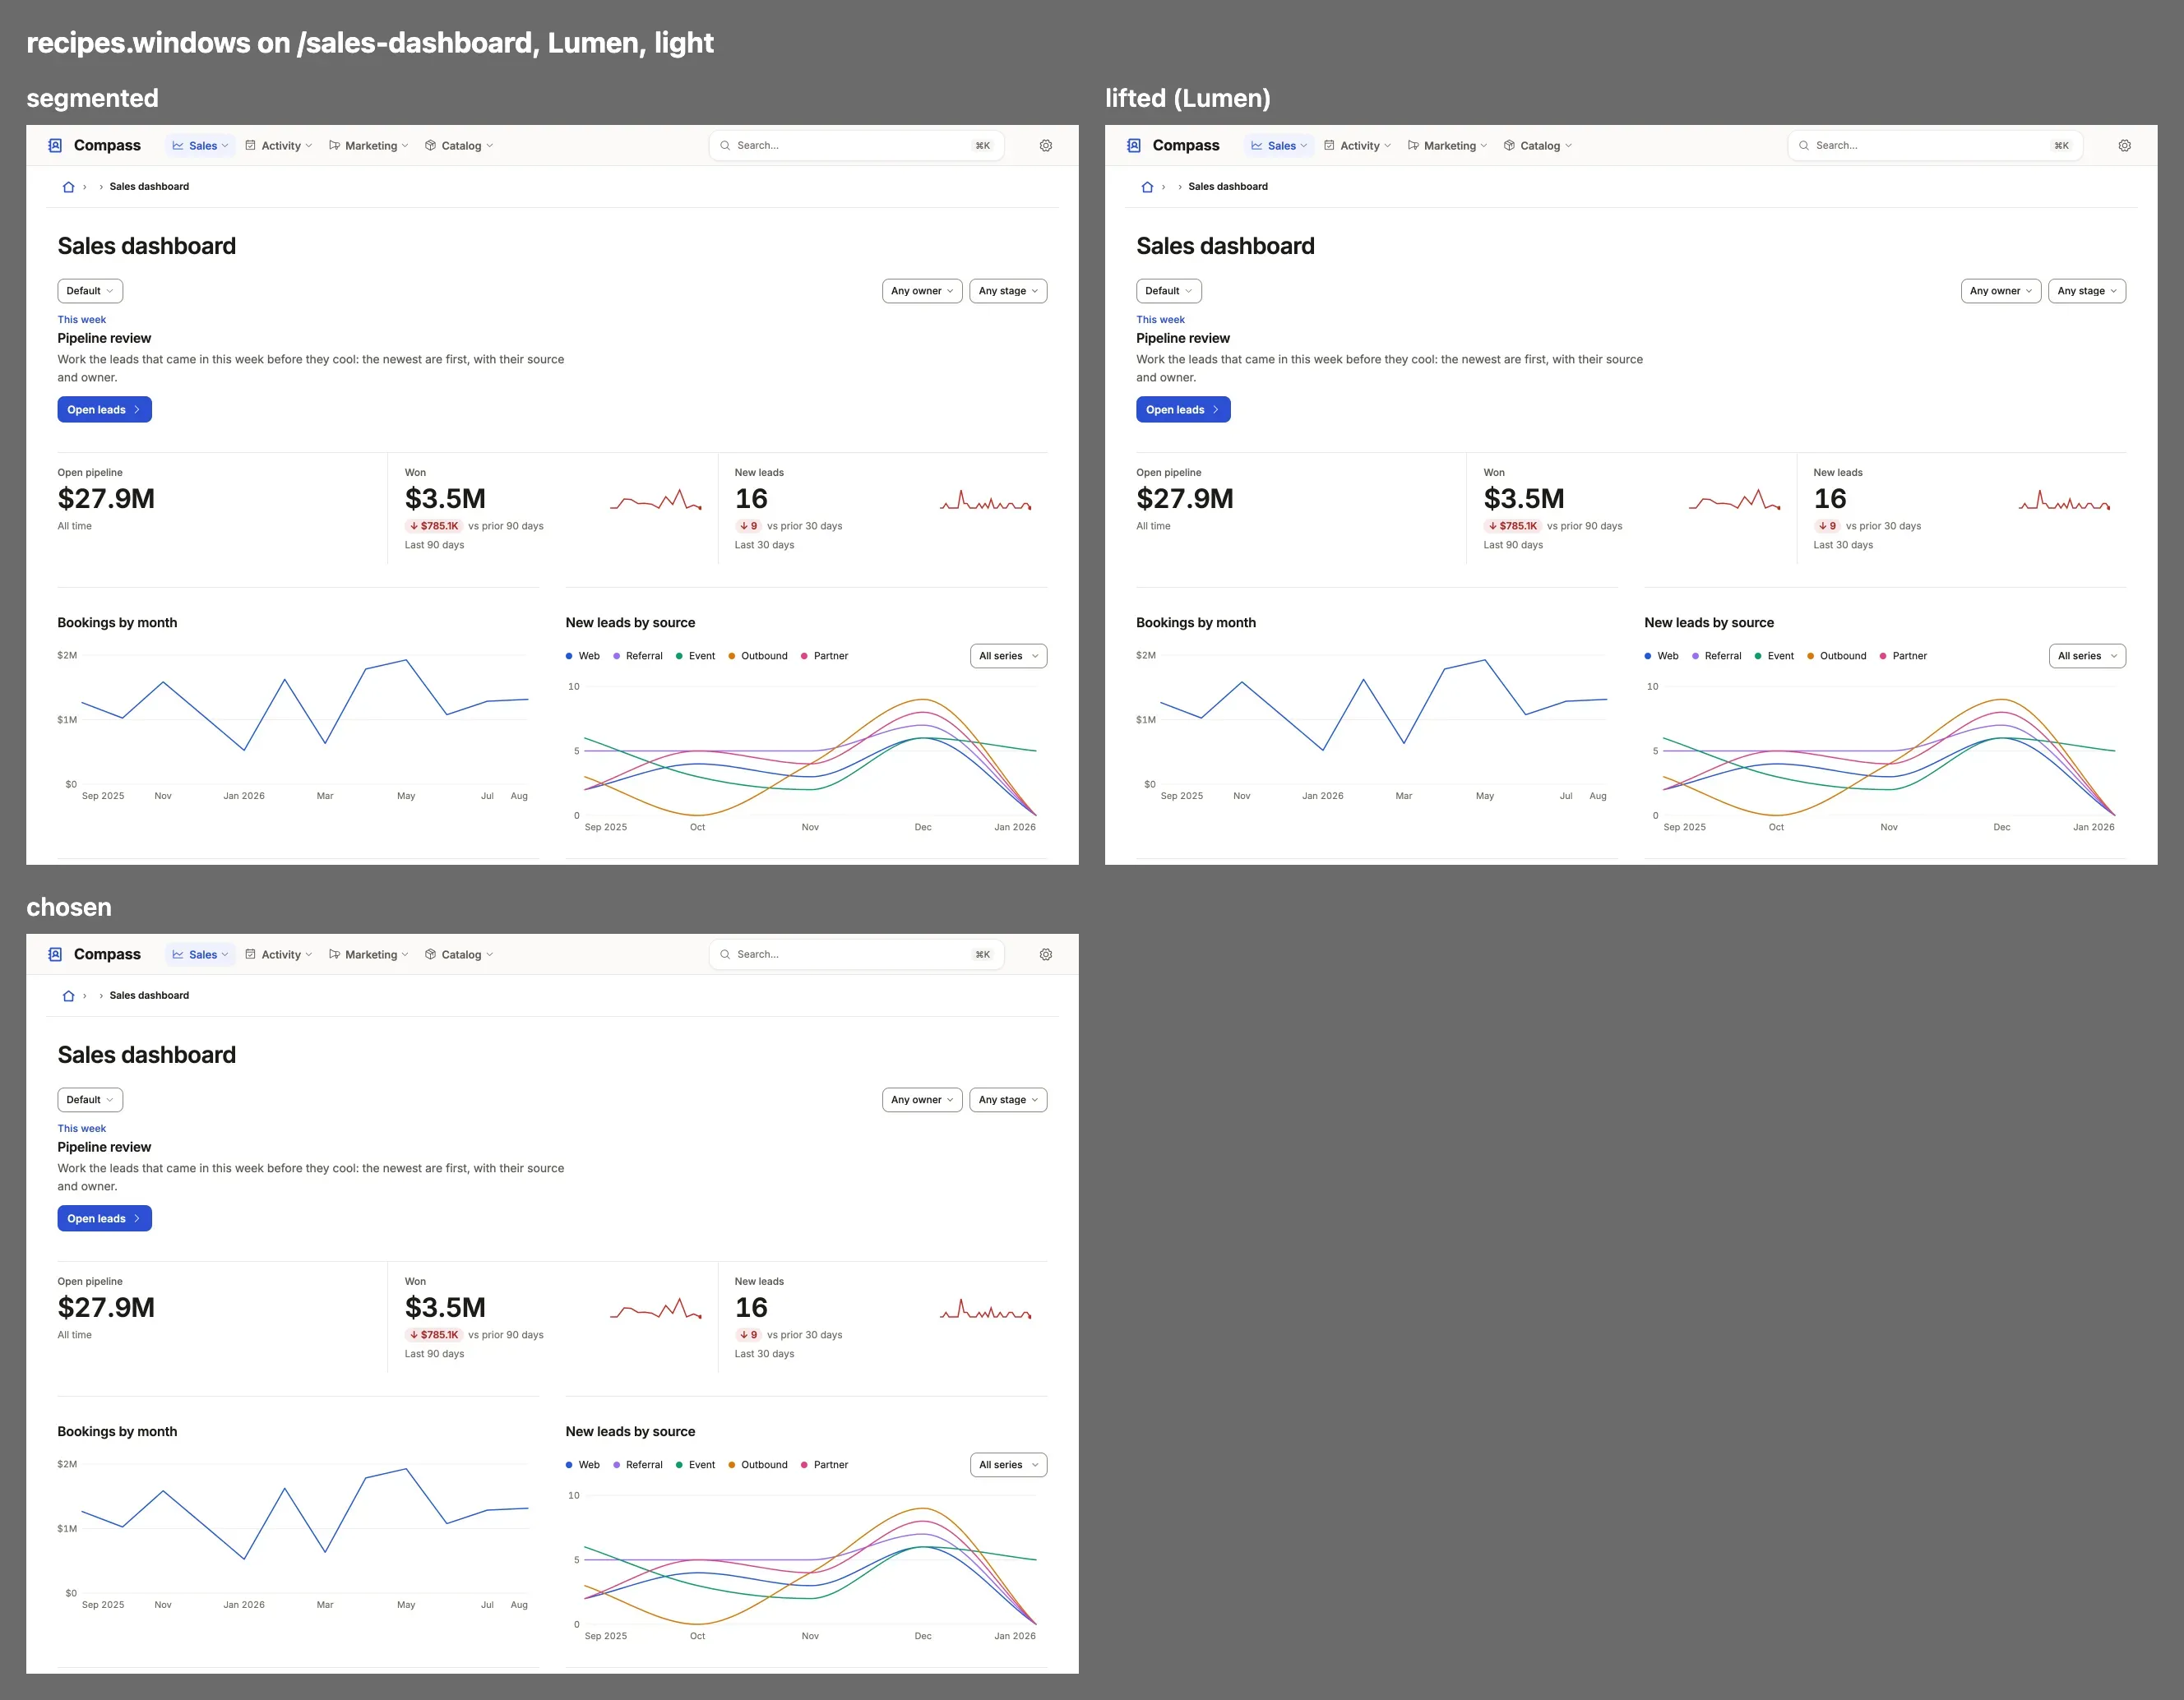Click the down-arrow $785.1K badge in the chosen panel
The width and height of the screenshot is (2184, 1700).
(x=434, y=1335)
